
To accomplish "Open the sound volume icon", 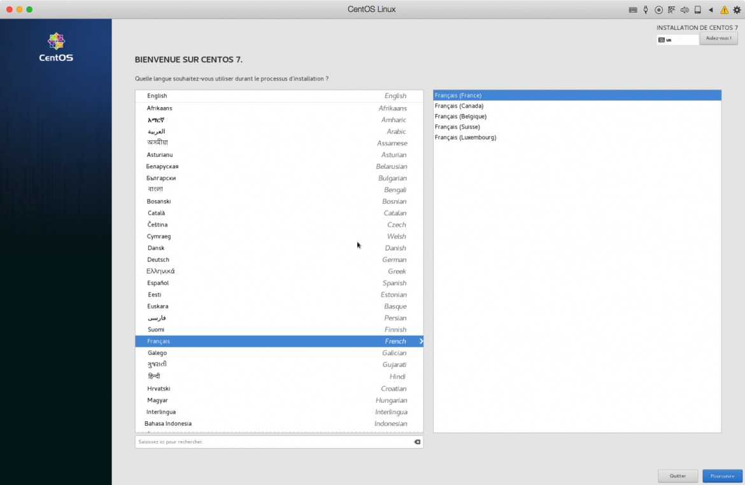I will pos(685,10).
